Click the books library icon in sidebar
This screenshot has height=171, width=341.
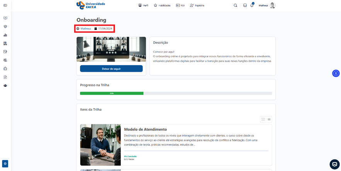5,44
